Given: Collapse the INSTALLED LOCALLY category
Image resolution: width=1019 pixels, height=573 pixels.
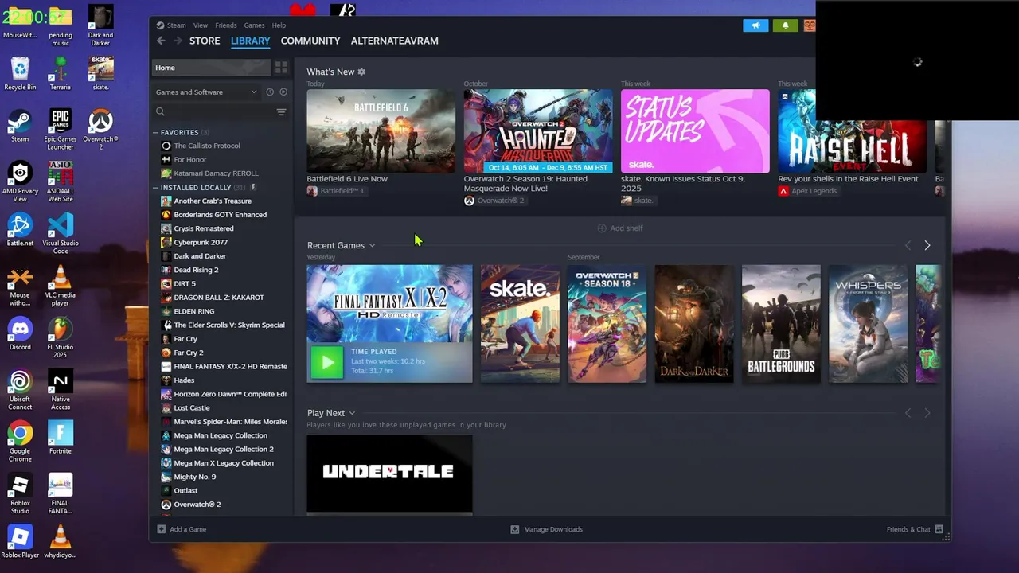Looking at the screenshot, I should tap(156, 188).
